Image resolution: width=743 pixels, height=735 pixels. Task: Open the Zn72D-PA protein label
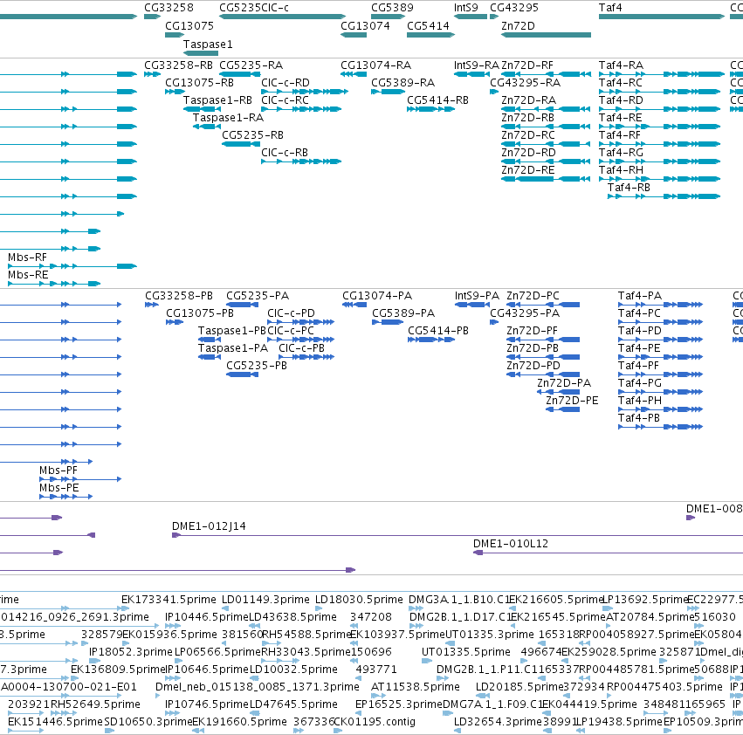(564, 383)
